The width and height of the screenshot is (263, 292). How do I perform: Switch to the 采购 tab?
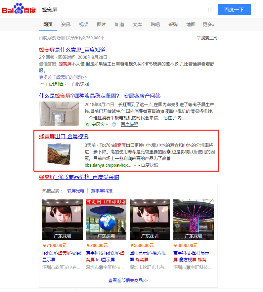(x=173, y=24)
